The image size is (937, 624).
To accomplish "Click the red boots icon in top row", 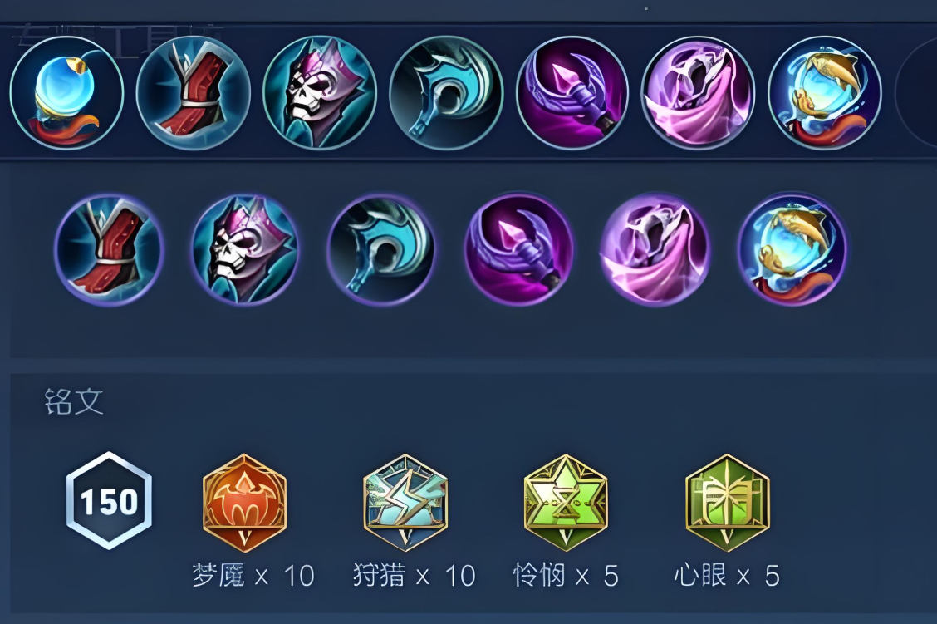I will [x=193, y=92].
